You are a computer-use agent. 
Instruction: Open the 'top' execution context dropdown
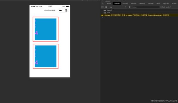click(x=118, y=7)
